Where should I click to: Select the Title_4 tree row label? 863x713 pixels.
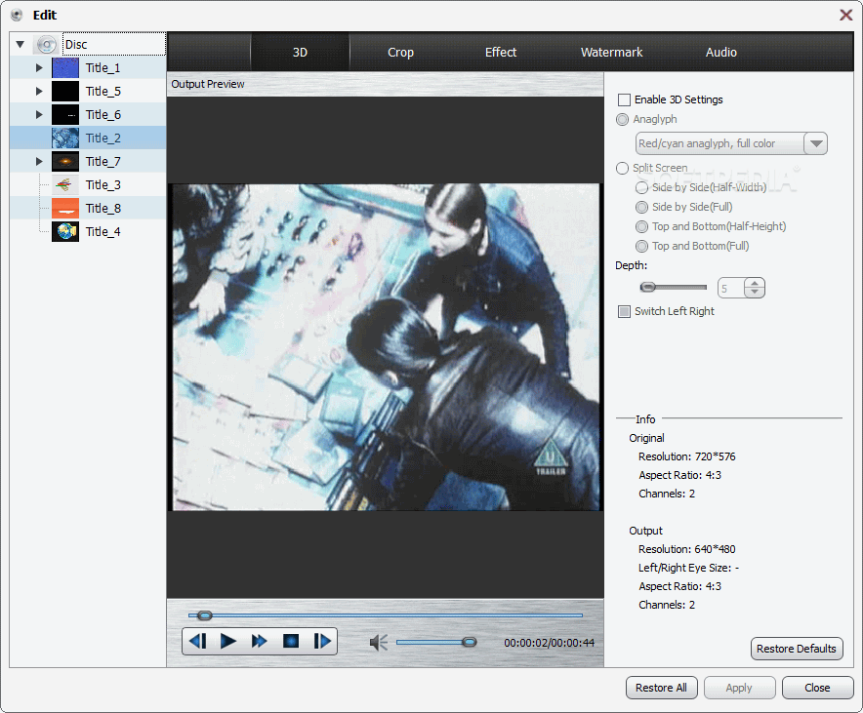[103, 231]
